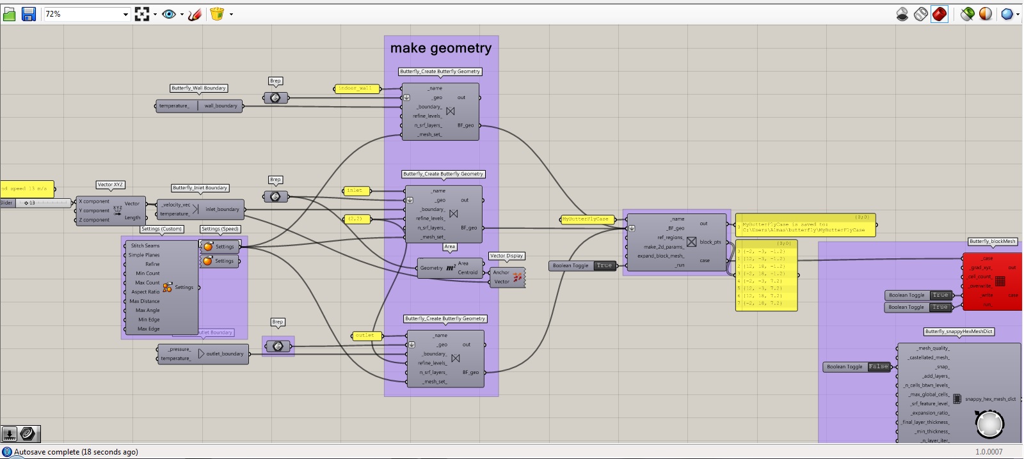The width and height of the screenshot is (1024, 459).
Task: Toggle the upper Boolean Toggle beside blockMesh
Action: coord(918,295)
